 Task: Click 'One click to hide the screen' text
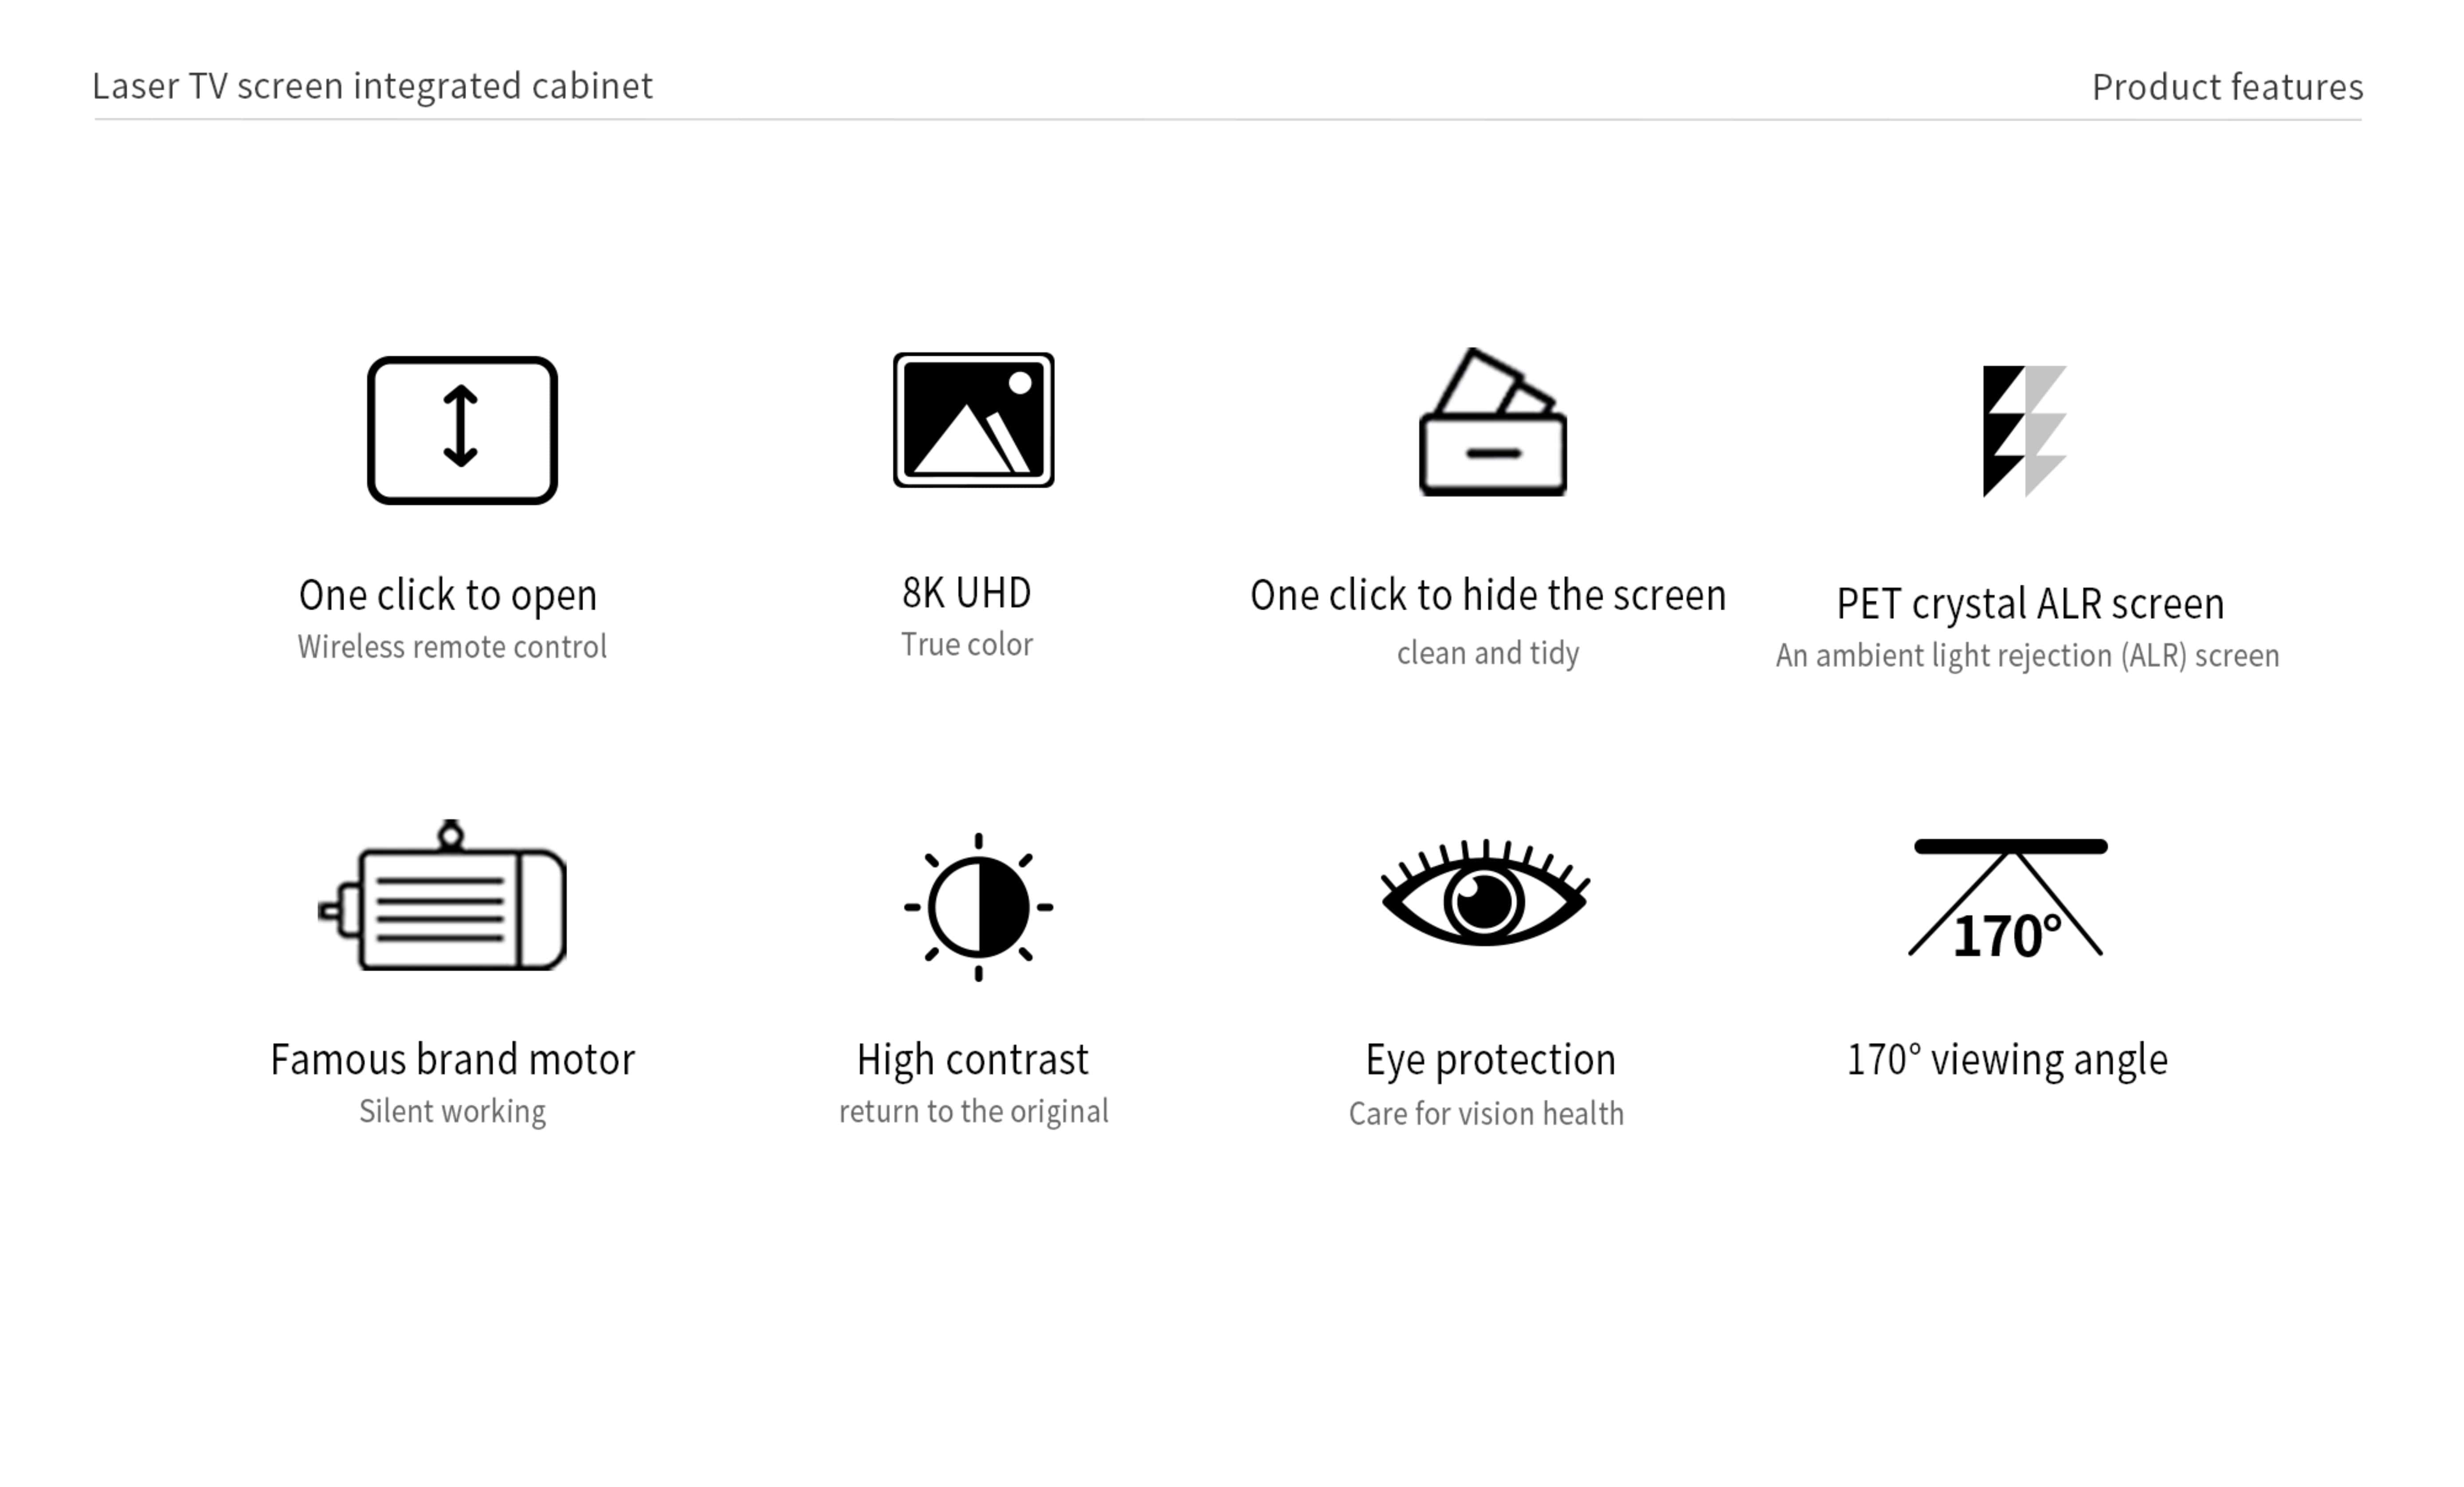pyautogui.click(x=1488, y=596)
